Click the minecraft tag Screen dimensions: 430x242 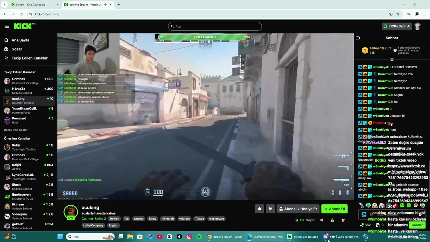coord(168,218)
